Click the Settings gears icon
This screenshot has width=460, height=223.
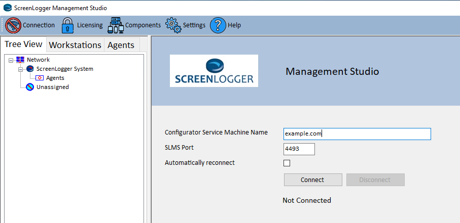[x=173, y=25]
